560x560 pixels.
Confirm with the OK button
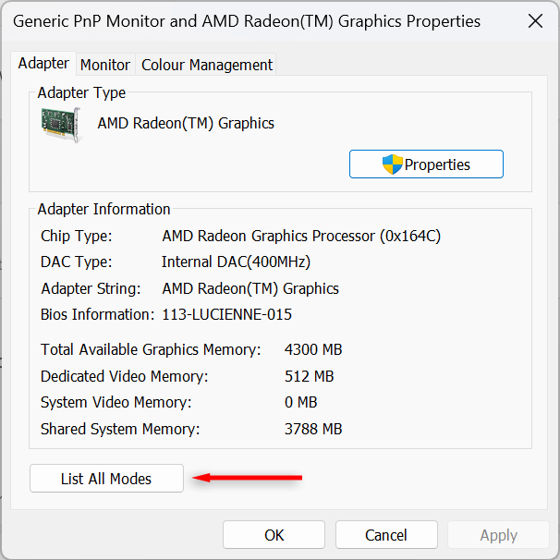[274, 535]
